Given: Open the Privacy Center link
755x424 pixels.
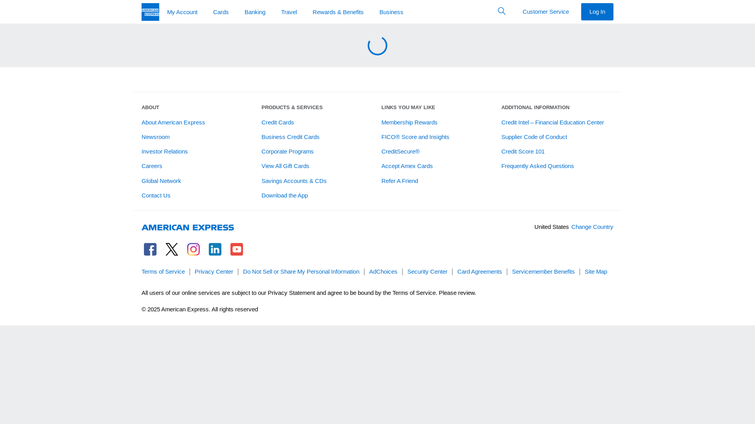Looking at the screenshot, I should [x=214, y=272].
